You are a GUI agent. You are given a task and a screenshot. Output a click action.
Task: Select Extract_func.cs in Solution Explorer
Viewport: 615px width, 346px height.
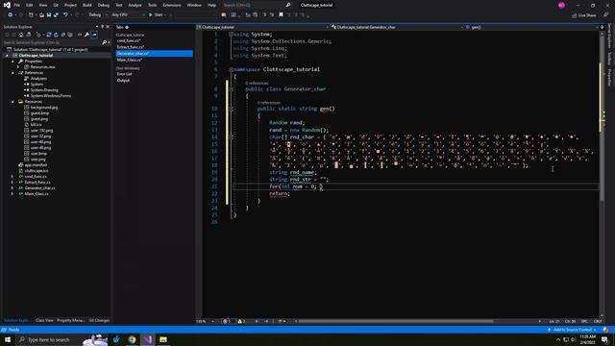click(x=37, y=182)
